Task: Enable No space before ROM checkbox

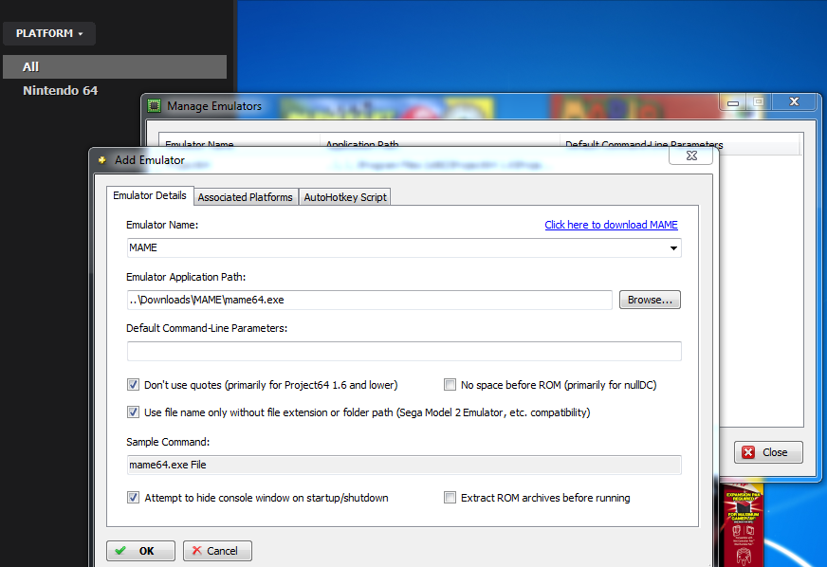Action: point(450,385)
